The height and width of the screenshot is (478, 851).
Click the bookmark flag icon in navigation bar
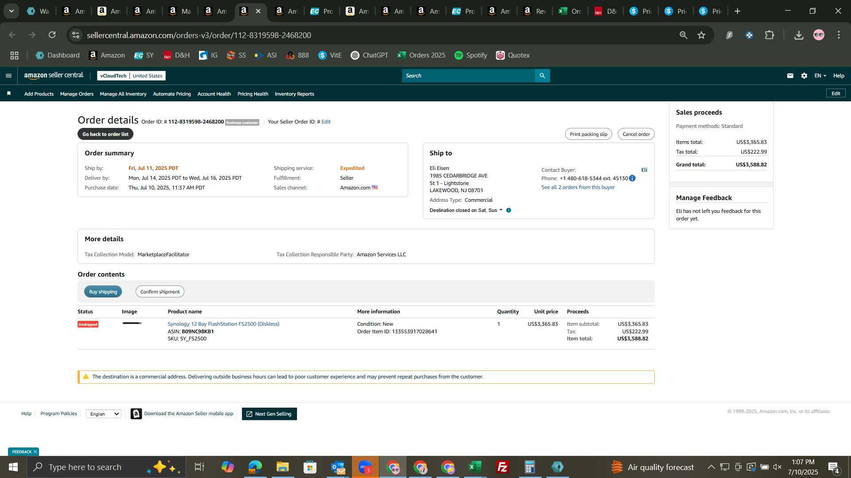click(x=9, y=93)
